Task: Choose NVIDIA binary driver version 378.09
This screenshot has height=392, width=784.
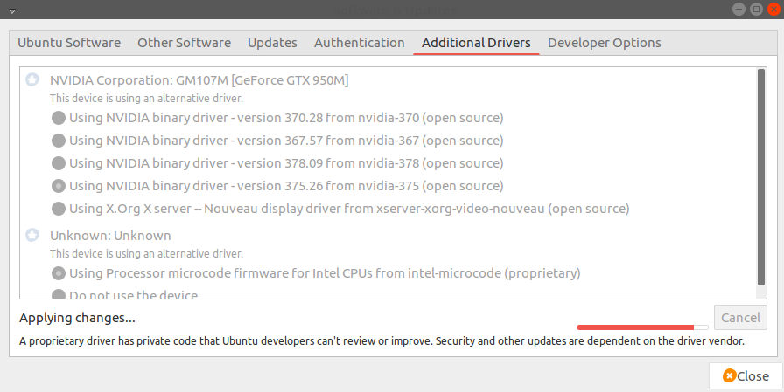Action: pos(59,163)
